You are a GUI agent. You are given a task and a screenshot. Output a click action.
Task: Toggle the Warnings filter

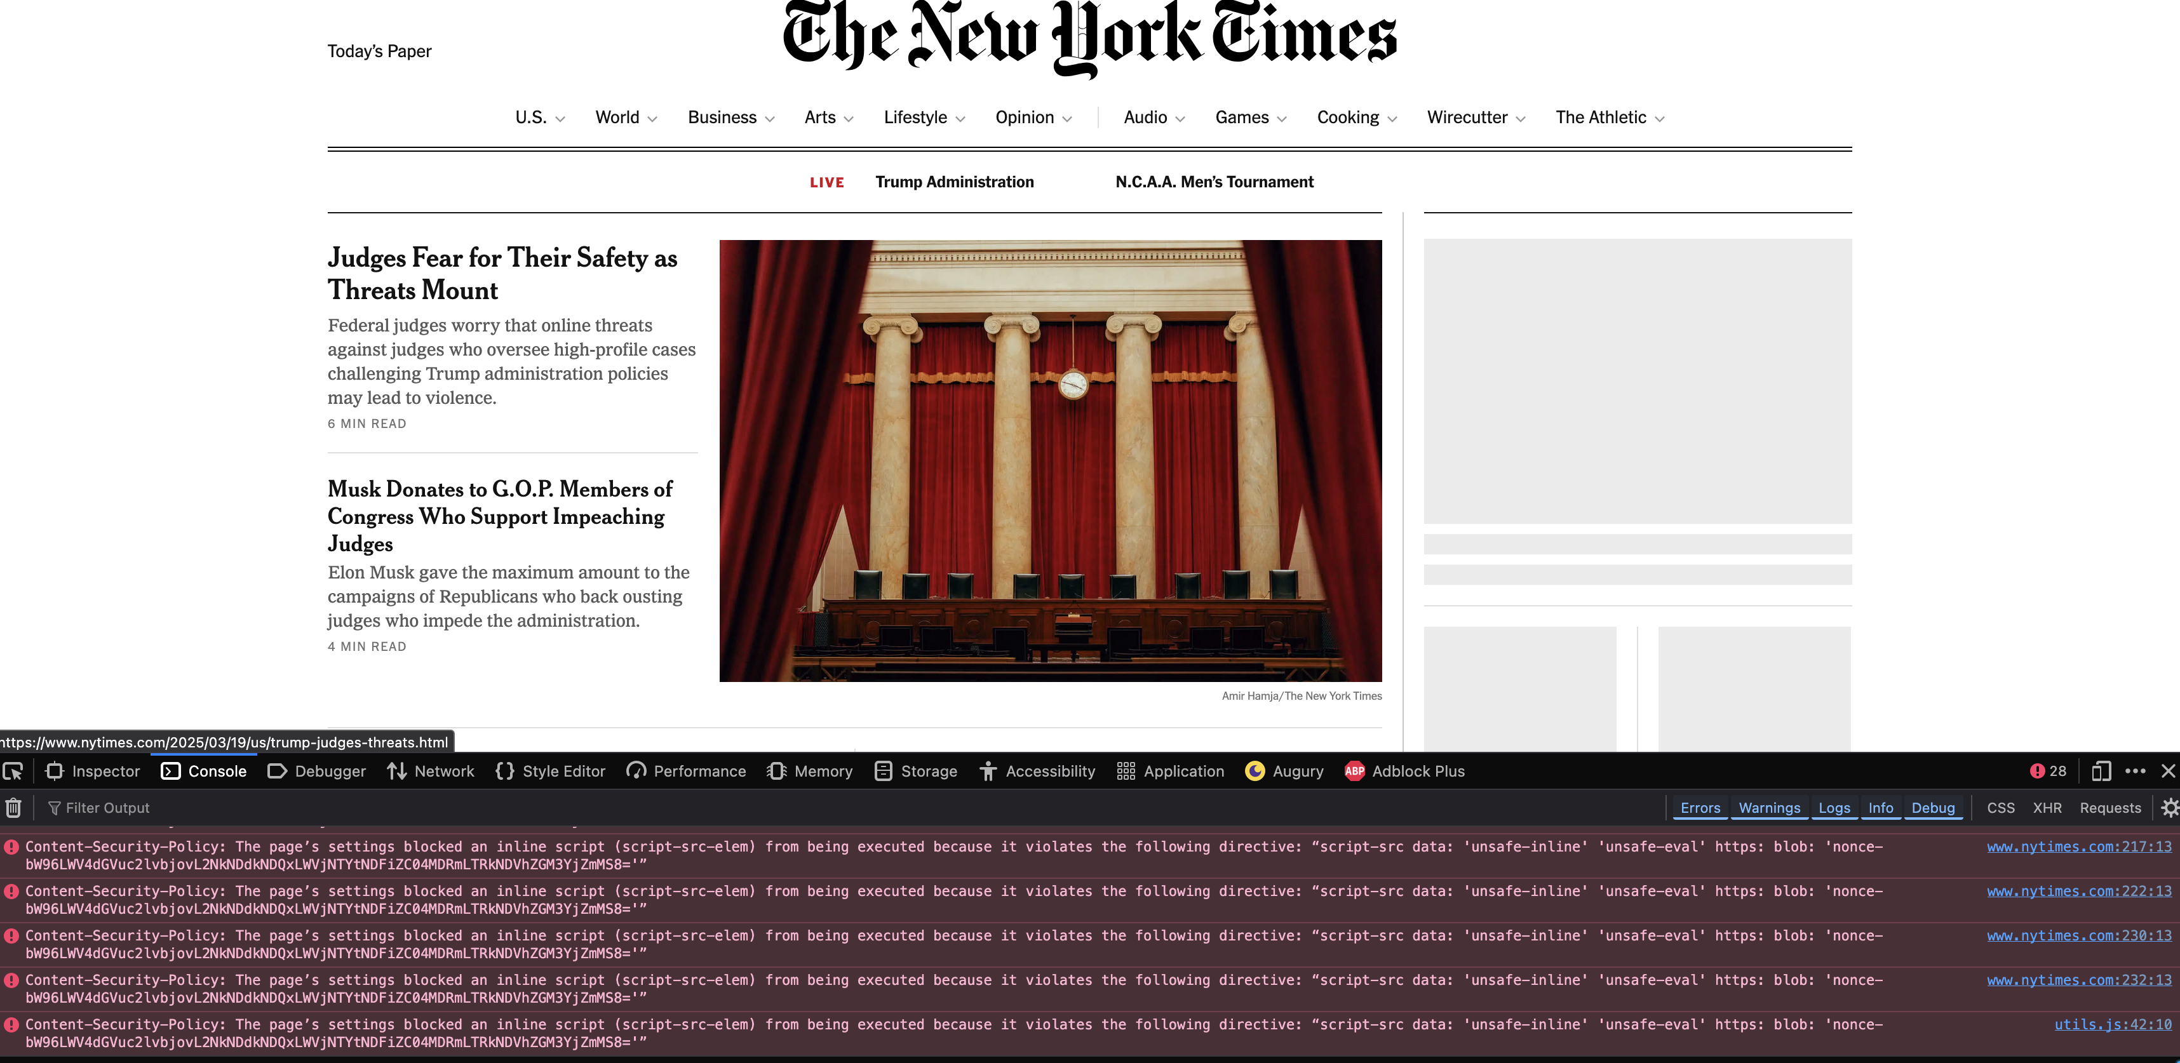1769,808
